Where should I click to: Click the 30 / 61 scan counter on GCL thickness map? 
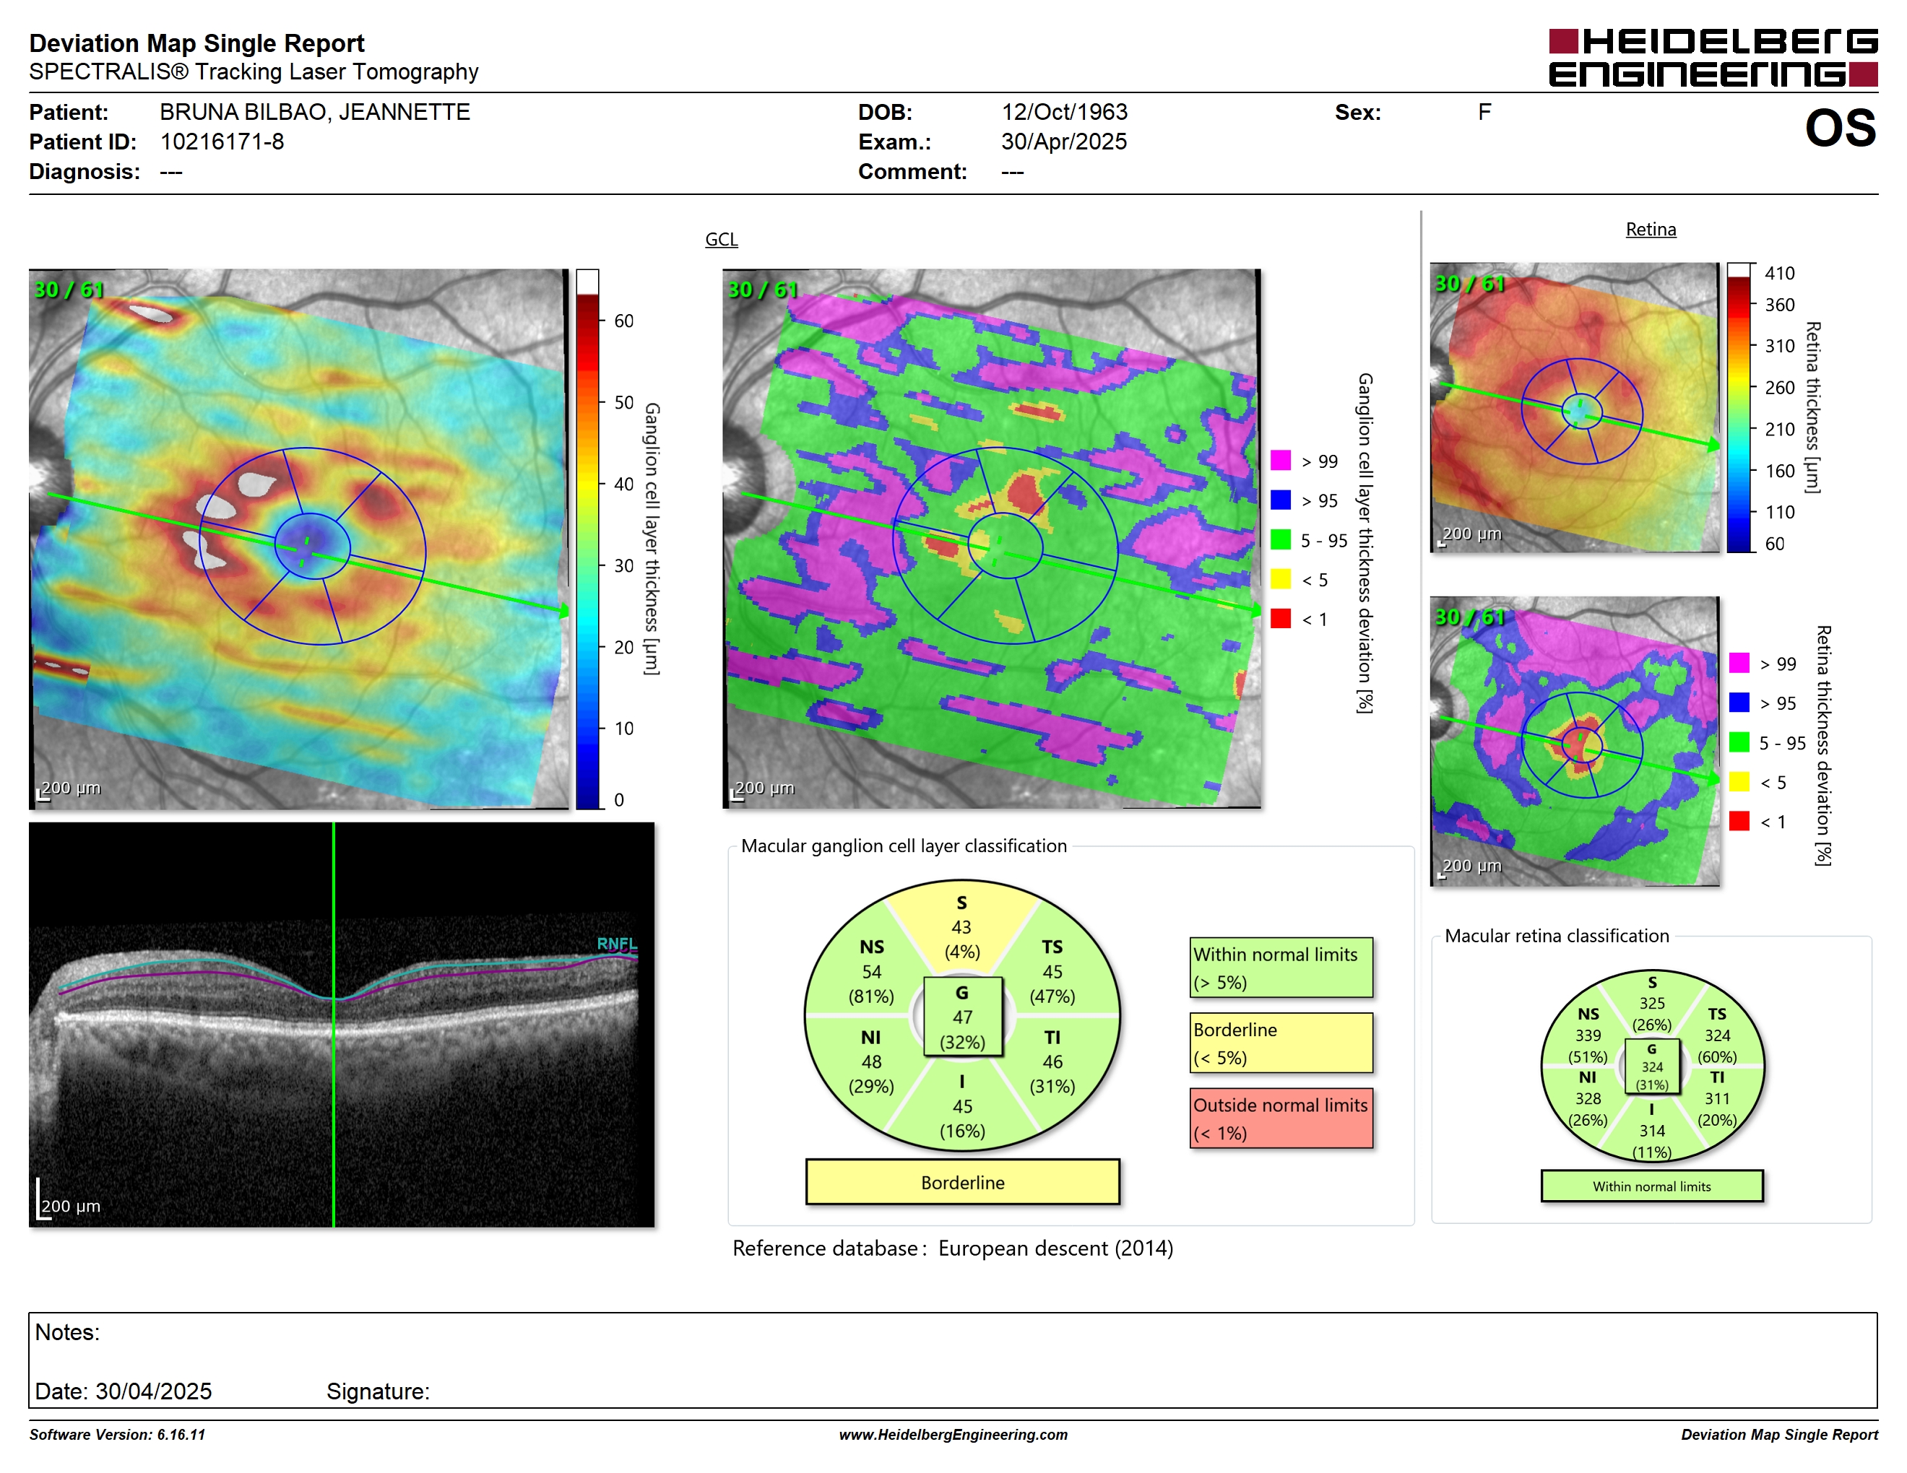coord(69,289)
